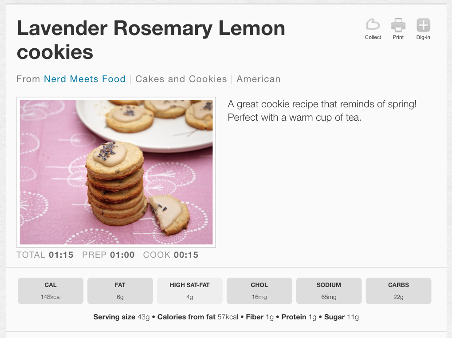Select the HIGH SAT-FAT 4g box
This screenshot has height=338, width=452.
[189, 291]
